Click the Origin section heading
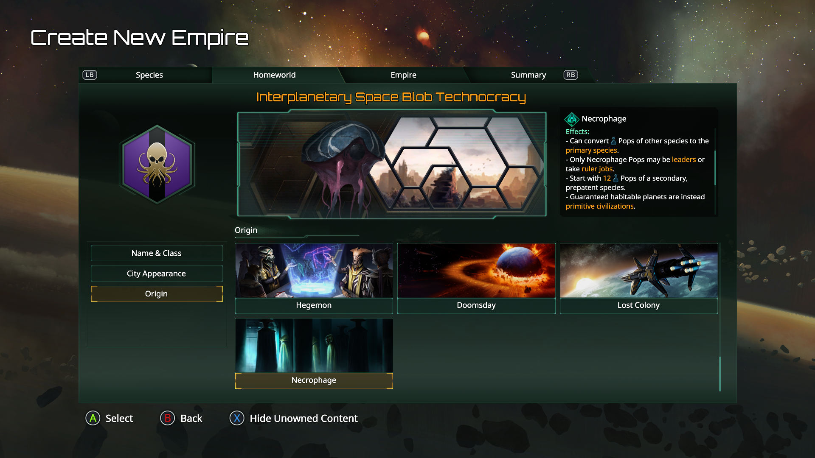 (246, 230)
